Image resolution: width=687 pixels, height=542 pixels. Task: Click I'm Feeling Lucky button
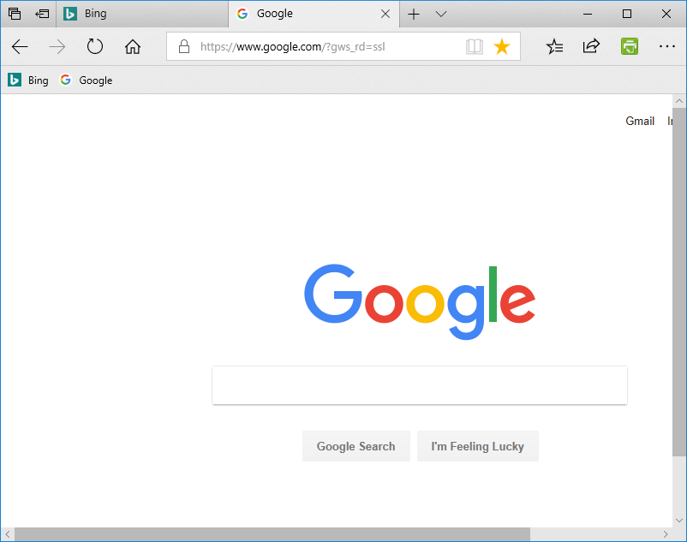[x=478, y=446]
